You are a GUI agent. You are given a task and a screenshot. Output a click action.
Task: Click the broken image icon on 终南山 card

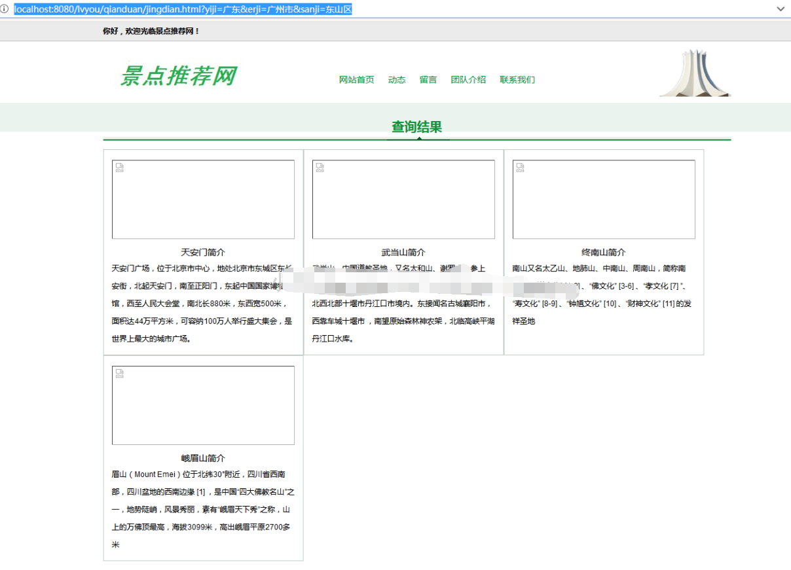coord(520,168)
